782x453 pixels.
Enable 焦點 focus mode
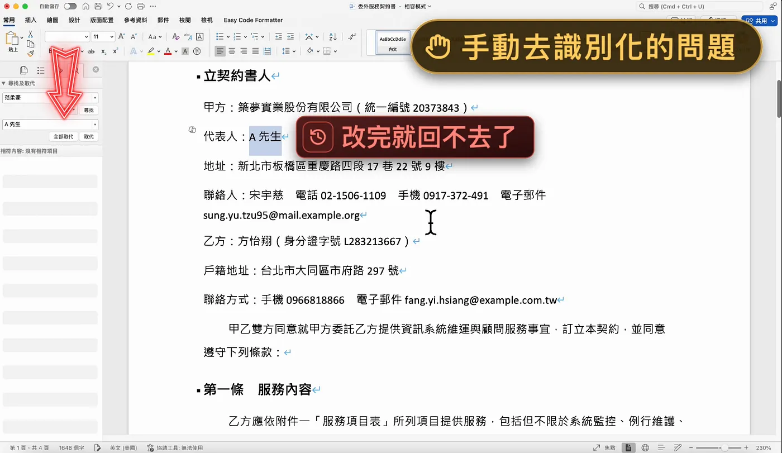pos(605,447)
